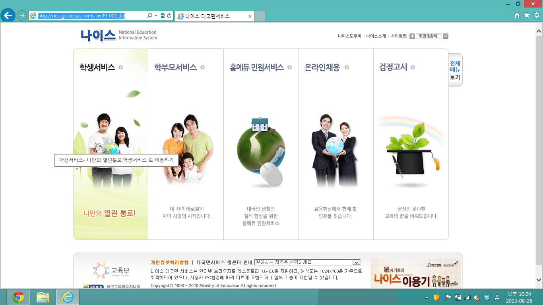
Task: Click the 교육의 꿈을 이뤄드립니다. caption
Action: tap(411, 216)
